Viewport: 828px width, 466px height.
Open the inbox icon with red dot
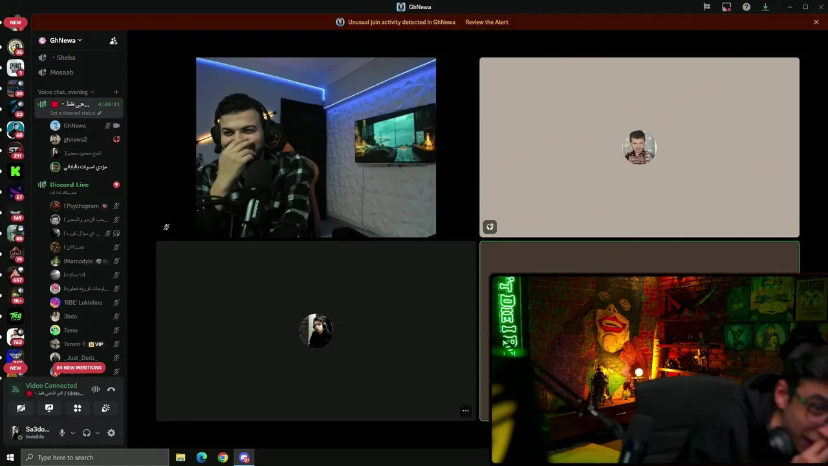tap(726, 7)
